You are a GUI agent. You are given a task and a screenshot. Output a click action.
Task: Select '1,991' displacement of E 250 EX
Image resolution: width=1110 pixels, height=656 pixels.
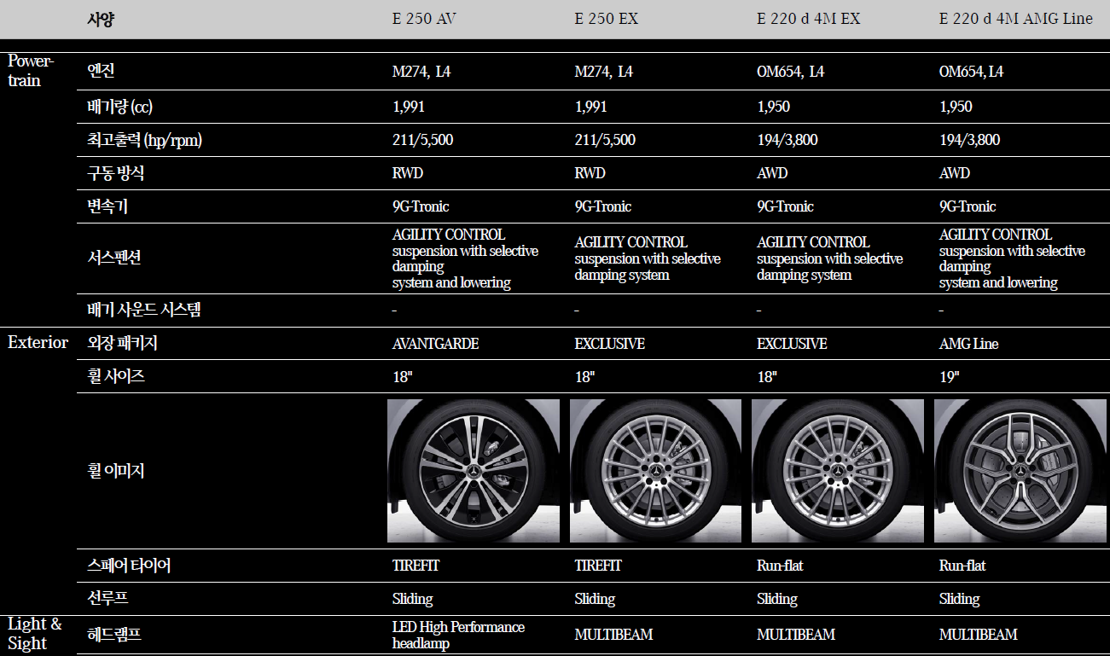591,107
